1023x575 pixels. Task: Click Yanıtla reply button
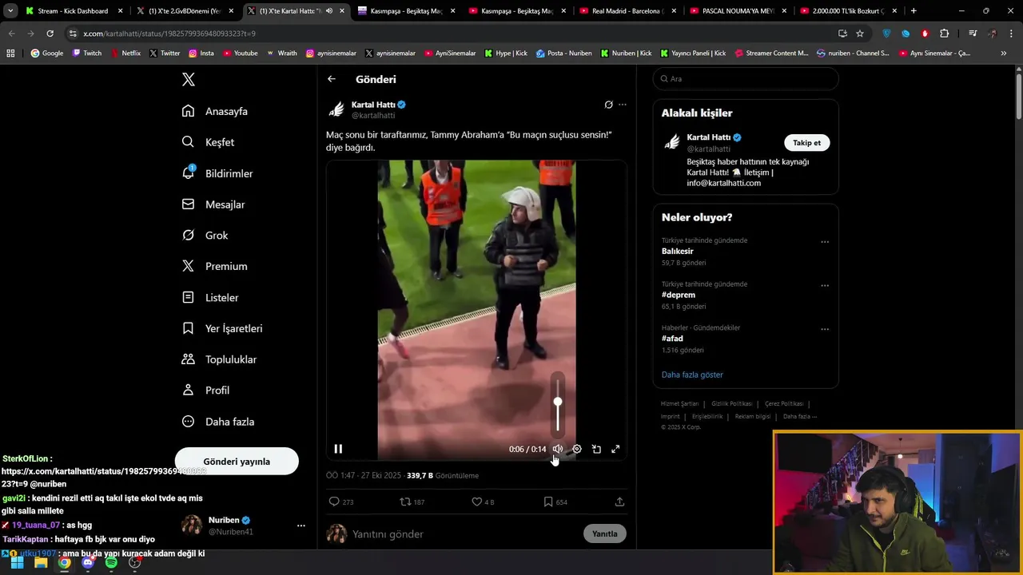605,533
